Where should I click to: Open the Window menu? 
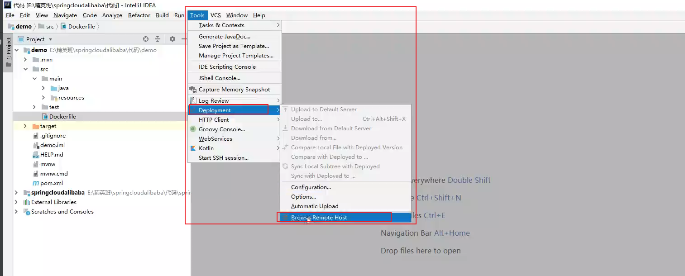(237, 15)
